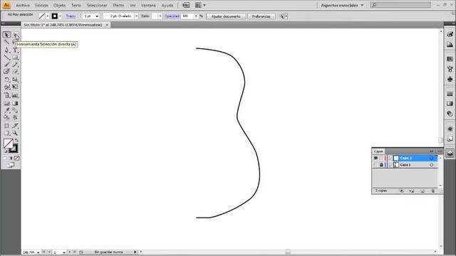This screenshot has width=456, height=256.
Task: Open Archivo menu
Action: (x=23, y=5)
